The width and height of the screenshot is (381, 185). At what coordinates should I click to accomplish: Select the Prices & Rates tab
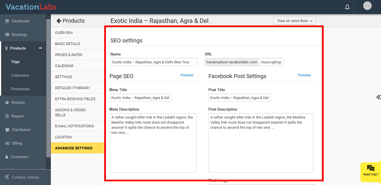[x=69, y=55]
